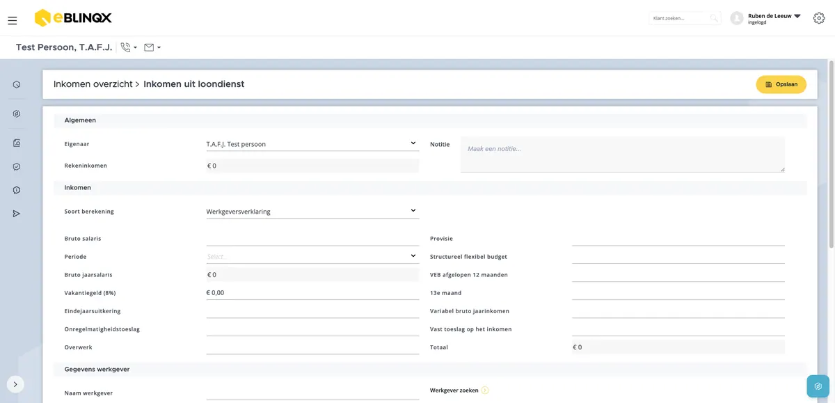Click the Vast toeslag op het inkomen field

(678, 329)
